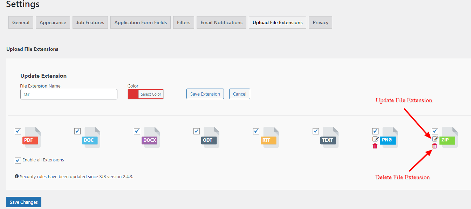Click the File Extension Name input field

[69, 94]
